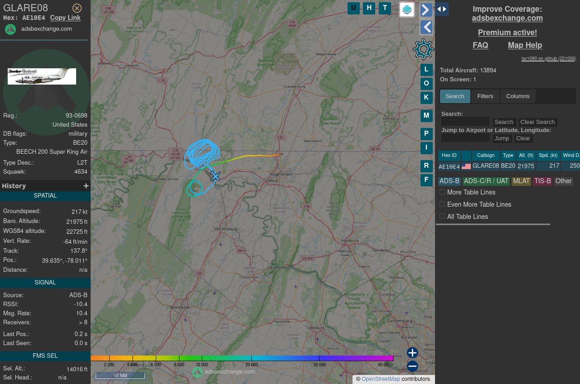Zoom out the map with minus button
580x384 pixels.
pos(412,366)
